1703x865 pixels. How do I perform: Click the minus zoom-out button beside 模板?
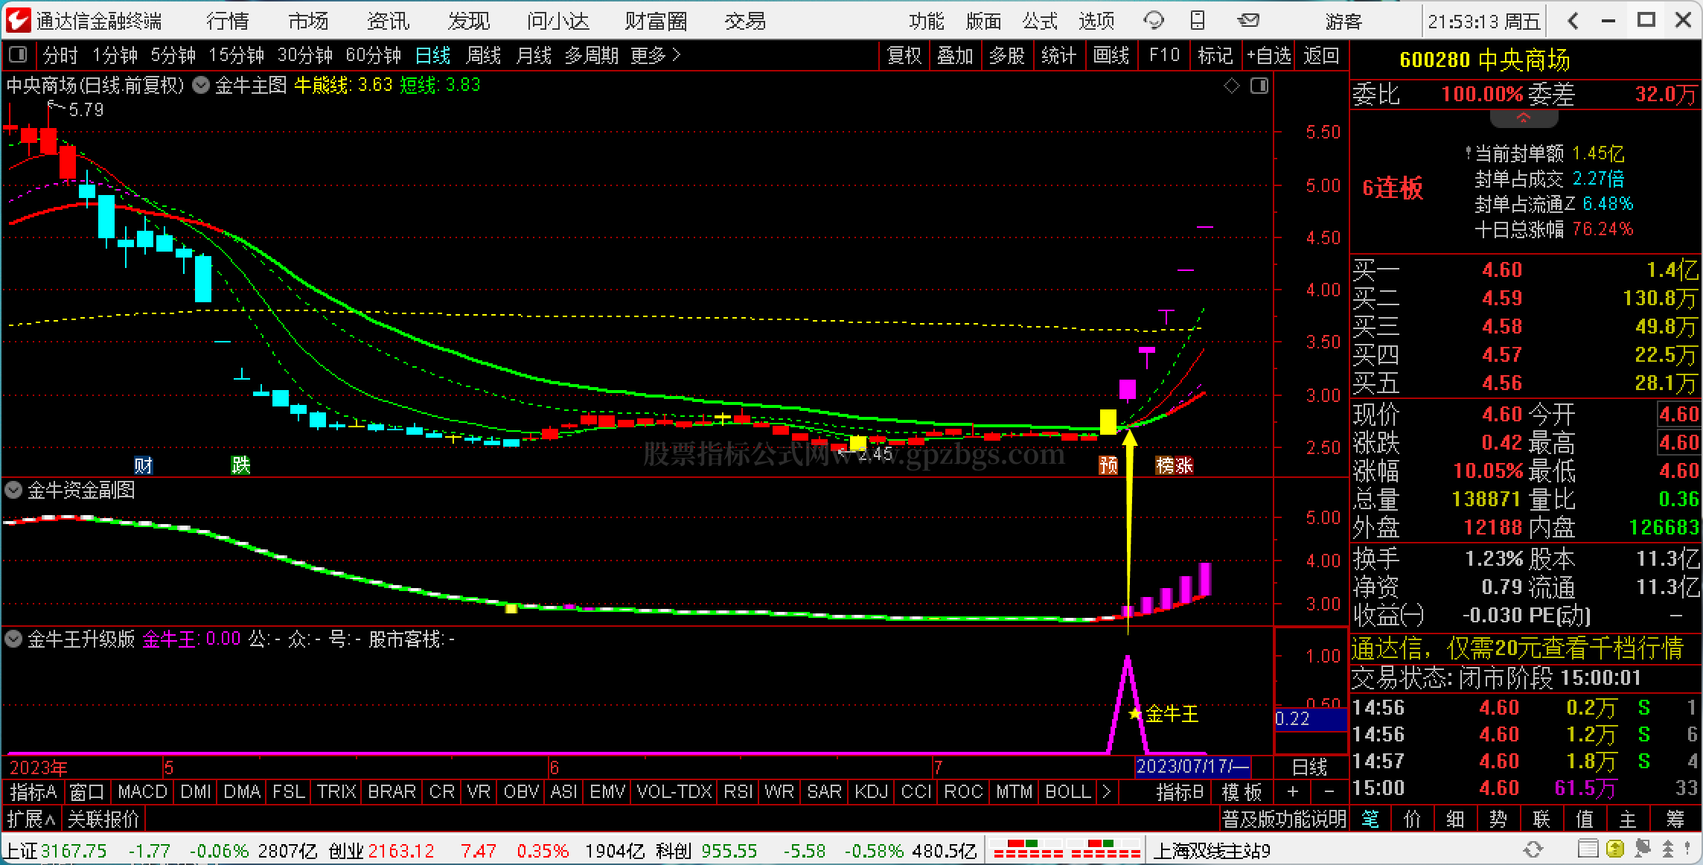1329,791
